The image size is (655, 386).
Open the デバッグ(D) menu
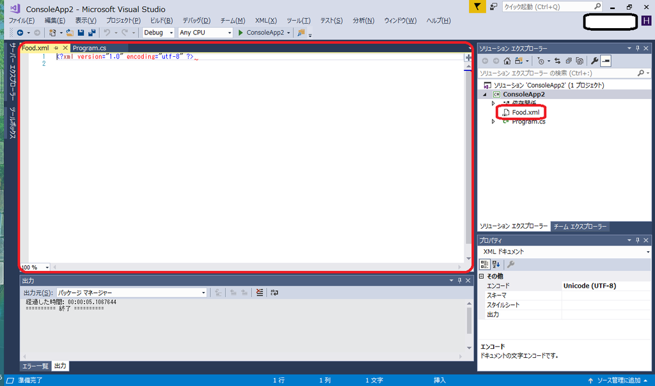(x=196, y=20)
